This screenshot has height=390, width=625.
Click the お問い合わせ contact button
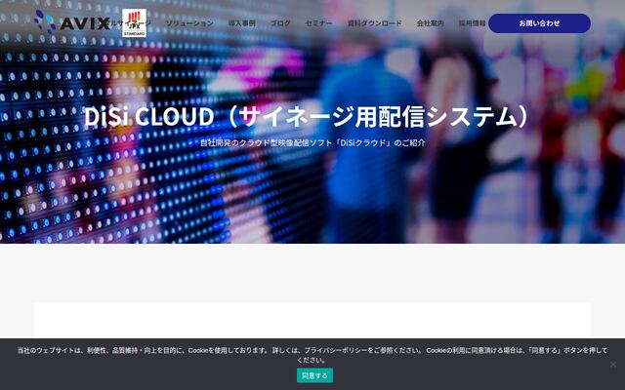click(x=539, y=23)
